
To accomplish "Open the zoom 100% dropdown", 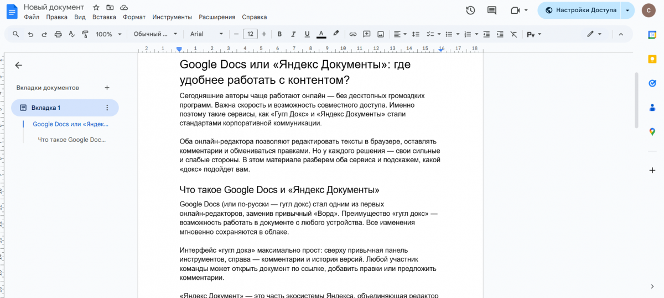I will tap(108, 34).
